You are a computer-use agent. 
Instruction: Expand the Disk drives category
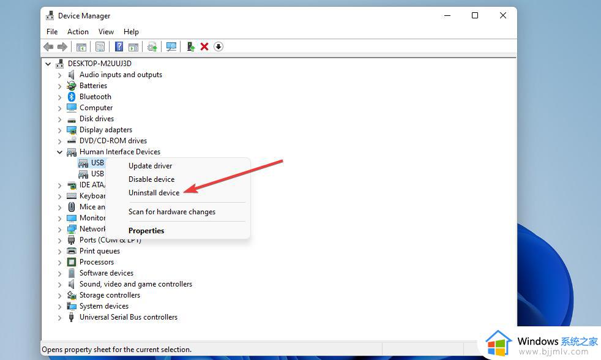[x=59, y=119]
